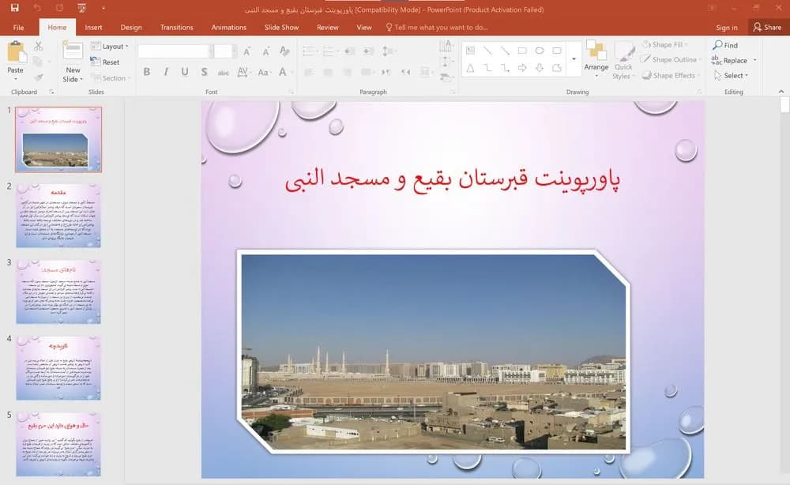Toggle Strikethrough formatting
Viewport: 790px width, 485px height.
tap(224, 73)
